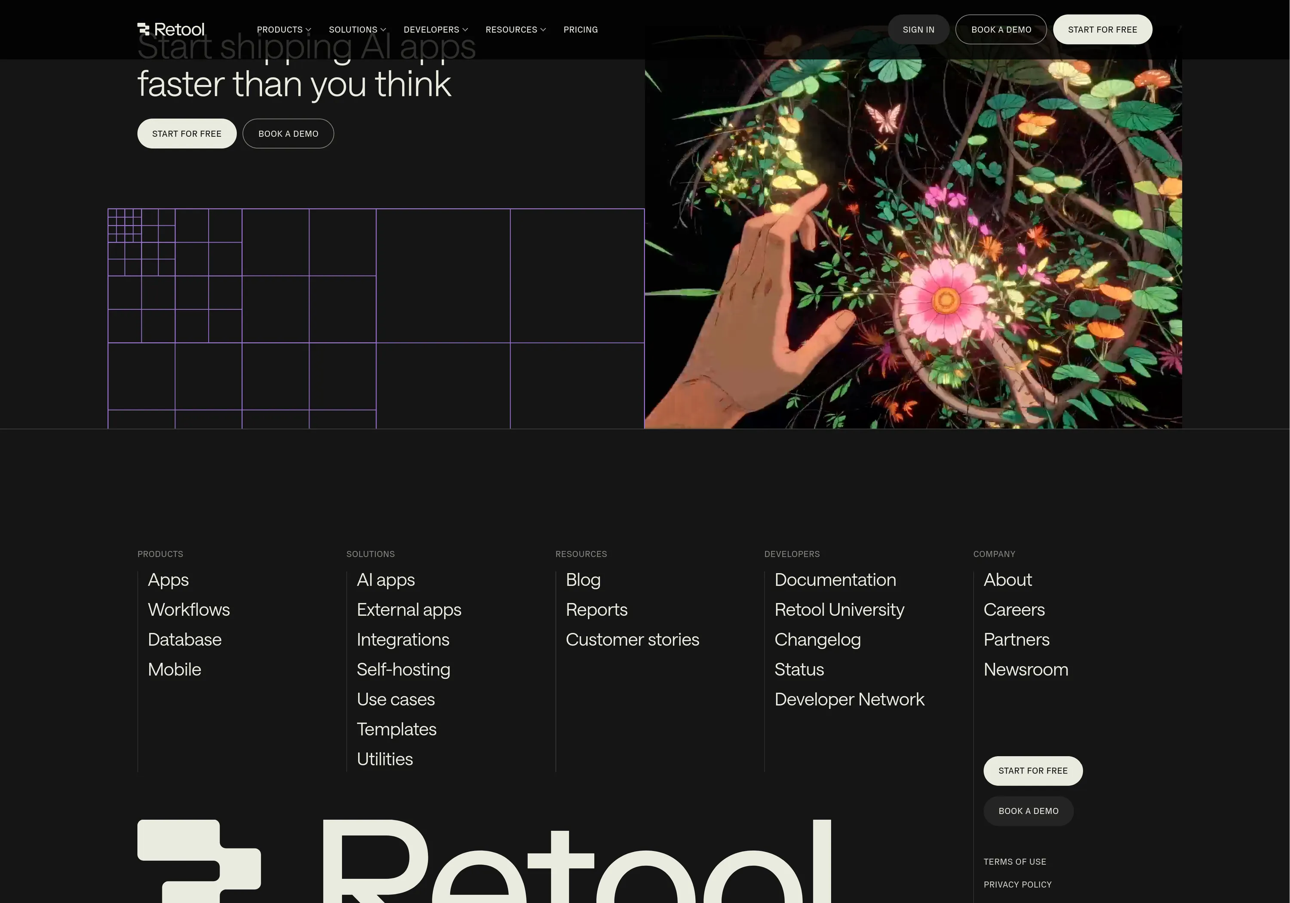Expand the Products dropdown chevron in the navbar

308,30
